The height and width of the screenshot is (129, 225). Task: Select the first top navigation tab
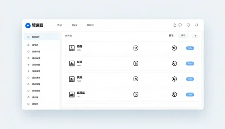click(x=59, y=25)
